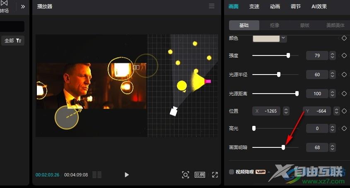Screen dimensions: 350x188
Task: Click the 画面明暗 value stepper
Action: coord(332,147)
